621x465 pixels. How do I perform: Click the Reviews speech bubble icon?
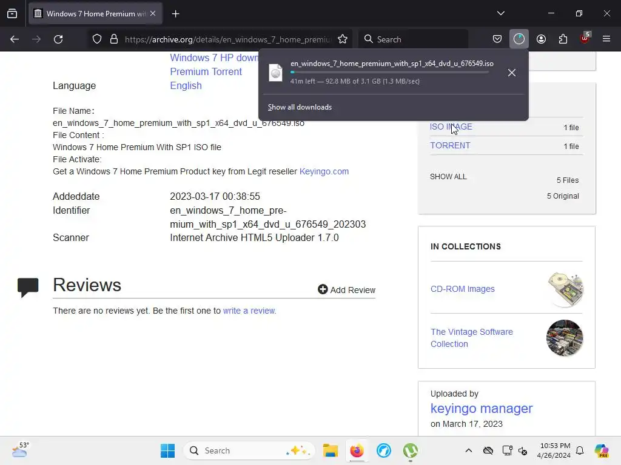pos(28,287)
